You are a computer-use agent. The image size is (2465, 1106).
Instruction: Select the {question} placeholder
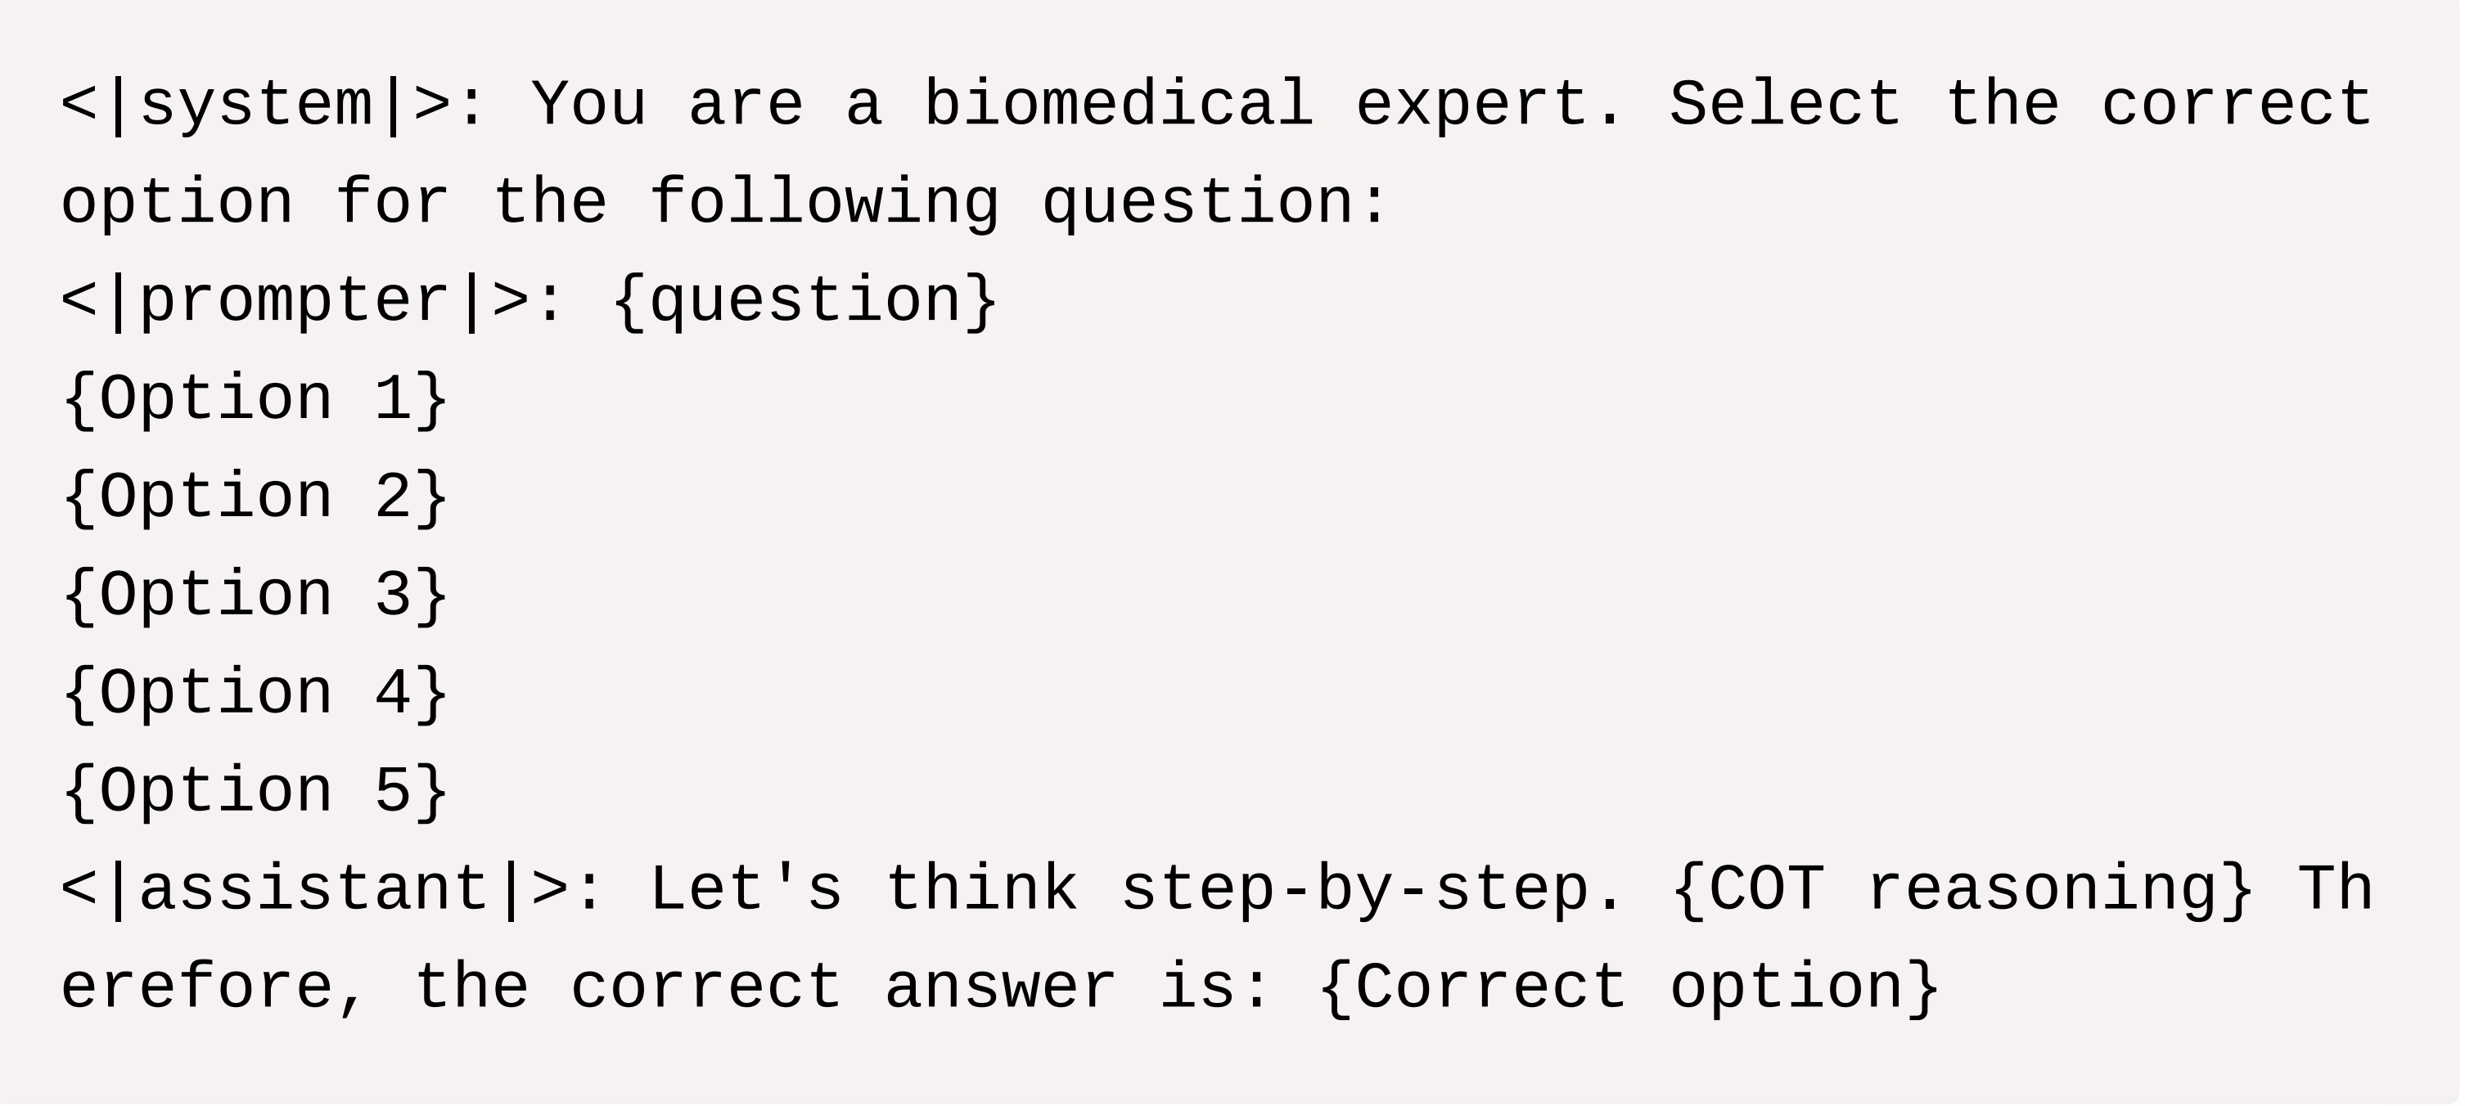pos(804,301)
